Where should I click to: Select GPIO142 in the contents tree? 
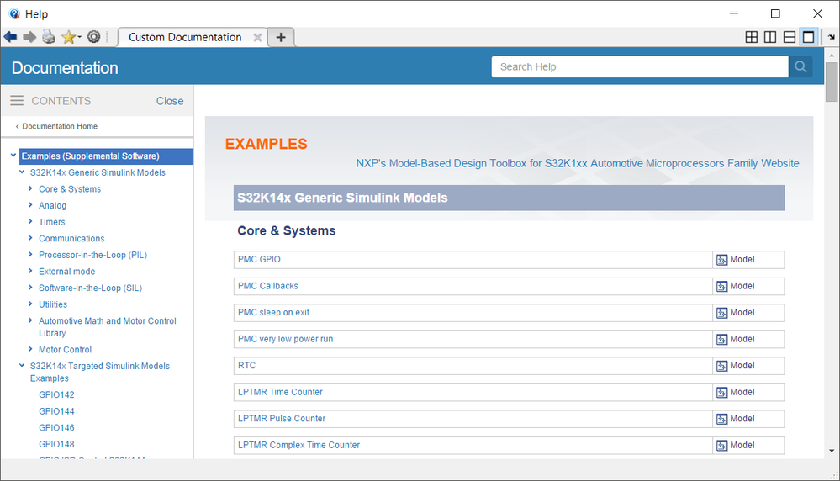pos(56,394)
